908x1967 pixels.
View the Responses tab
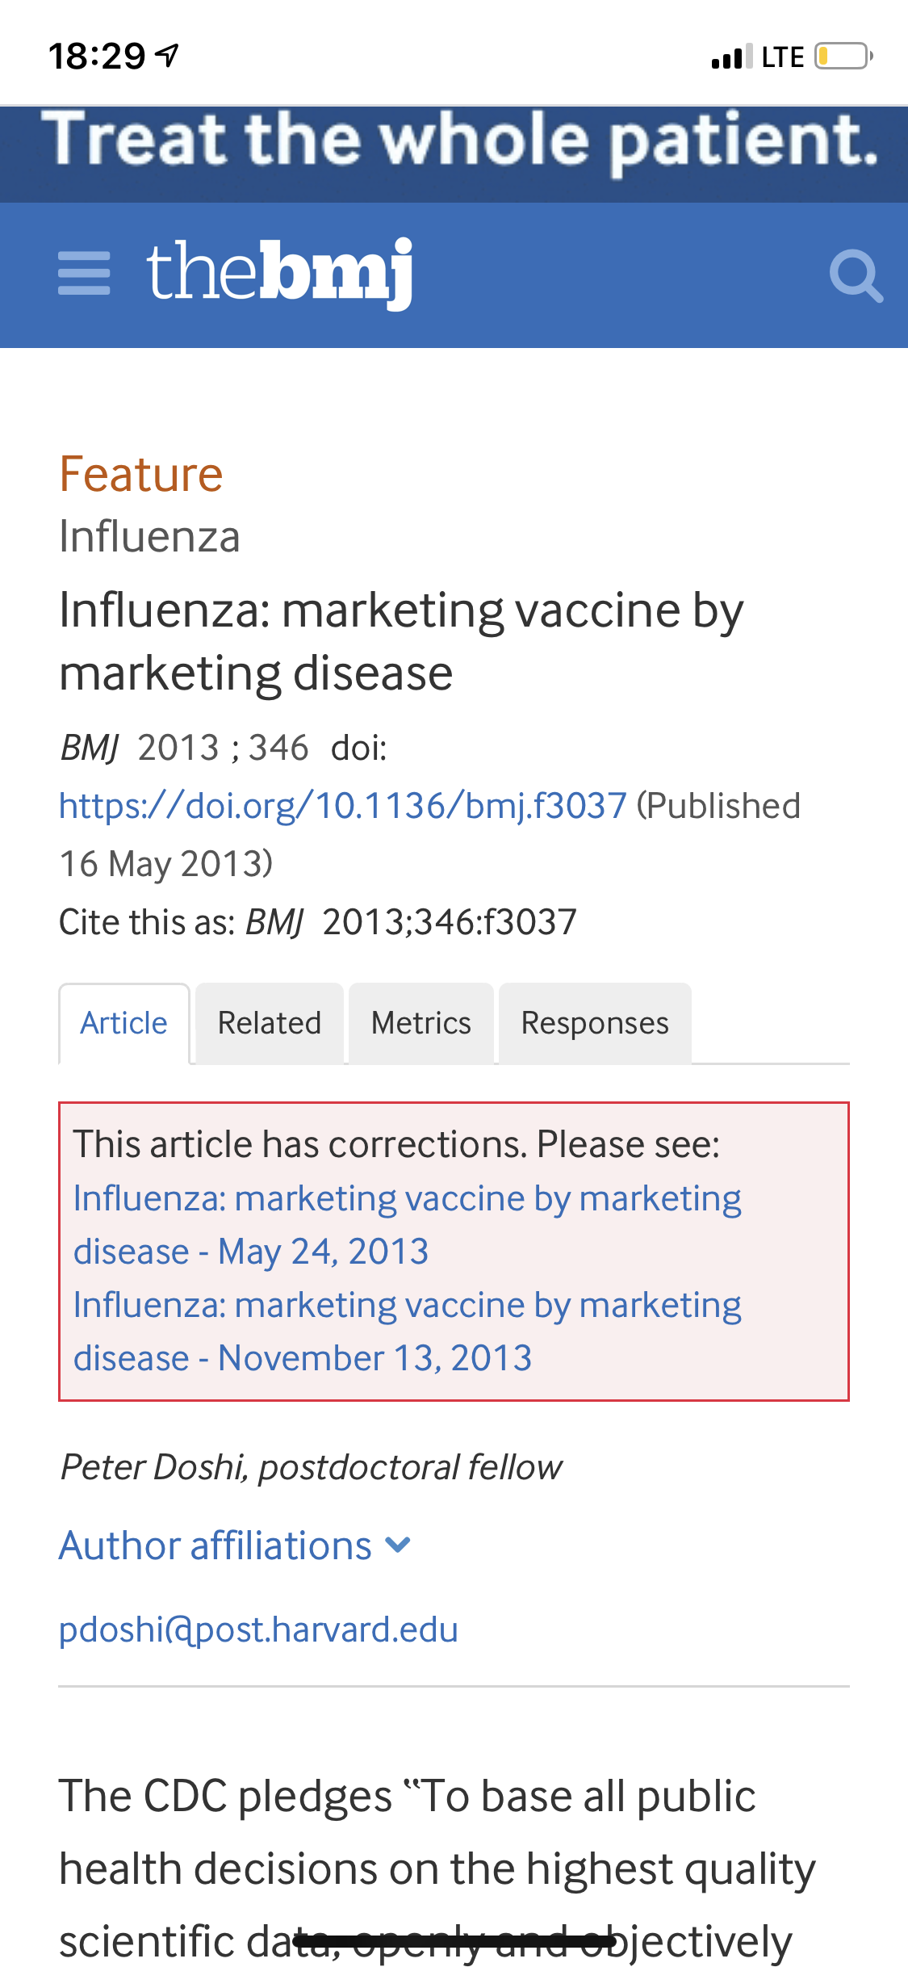point(595,1023)
